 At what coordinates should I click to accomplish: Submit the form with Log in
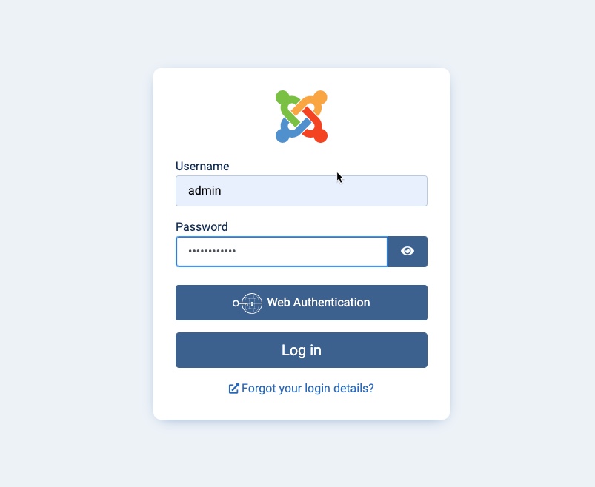(302, 350)
